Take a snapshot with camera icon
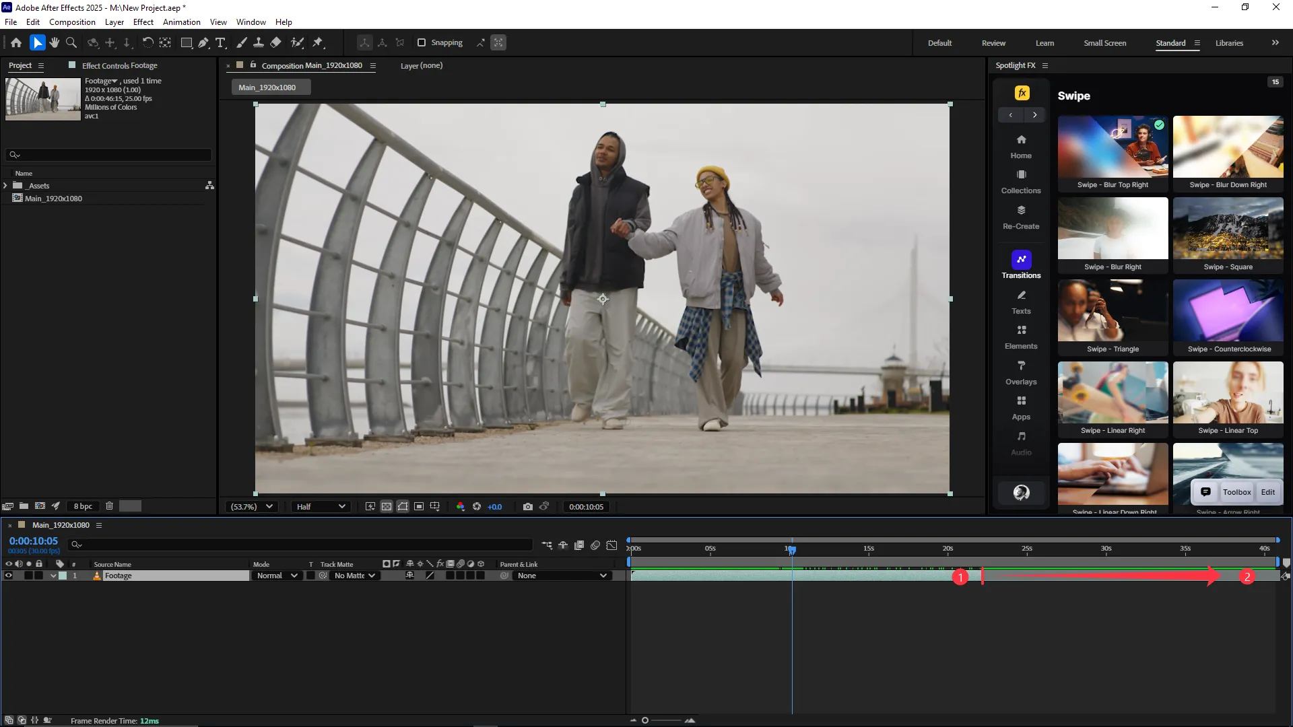 coord(527,507)
